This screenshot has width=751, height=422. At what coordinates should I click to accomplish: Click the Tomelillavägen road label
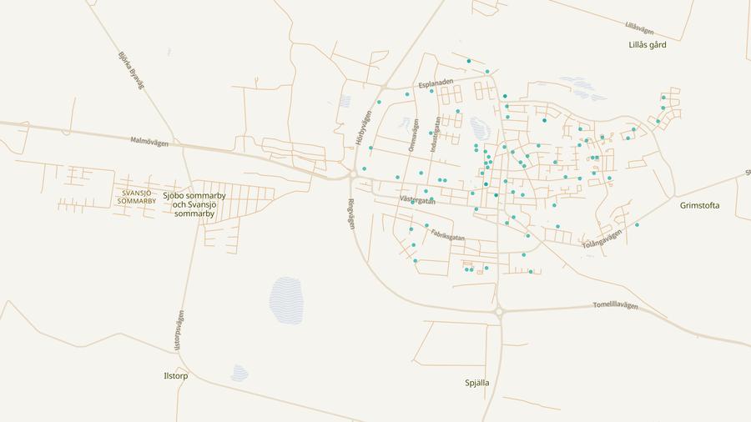pyautogui.click(x=615, y=305)
